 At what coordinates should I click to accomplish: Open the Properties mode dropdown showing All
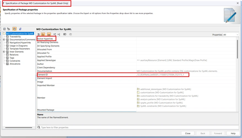231,35
